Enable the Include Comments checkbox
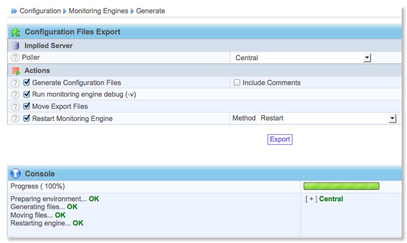The image size is (407, 243). (237, 83)
